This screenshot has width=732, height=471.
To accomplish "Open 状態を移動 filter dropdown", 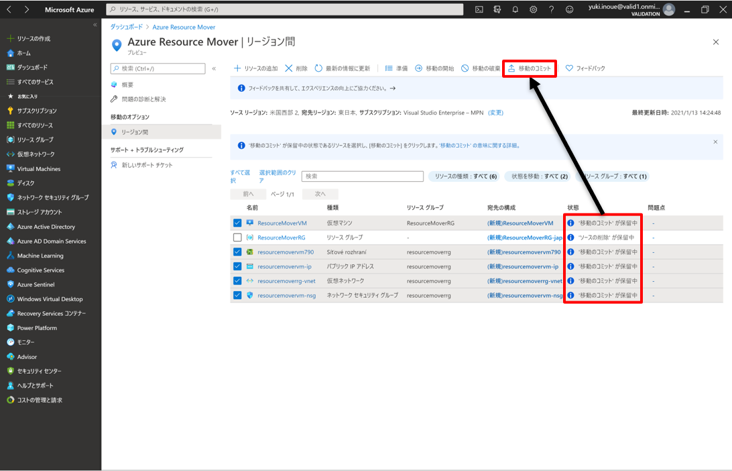I will point(539,176).
